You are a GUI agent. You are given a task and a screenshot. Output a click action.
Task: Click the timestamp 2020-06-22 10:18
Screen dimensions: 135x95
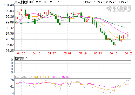[49, 2]
